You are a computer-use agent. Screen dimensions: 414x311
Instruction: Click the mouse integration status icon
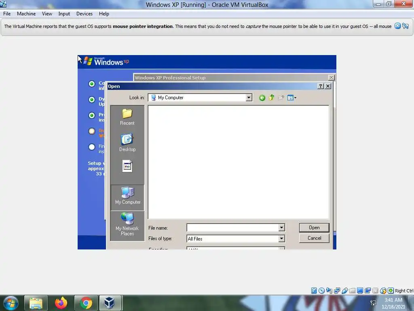[x=383, y=291]
